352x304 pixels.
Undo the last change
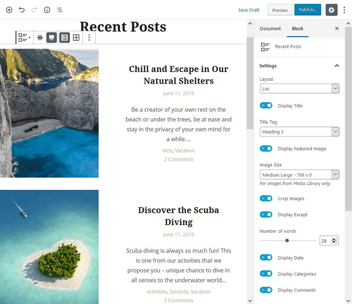click(21, 10)
